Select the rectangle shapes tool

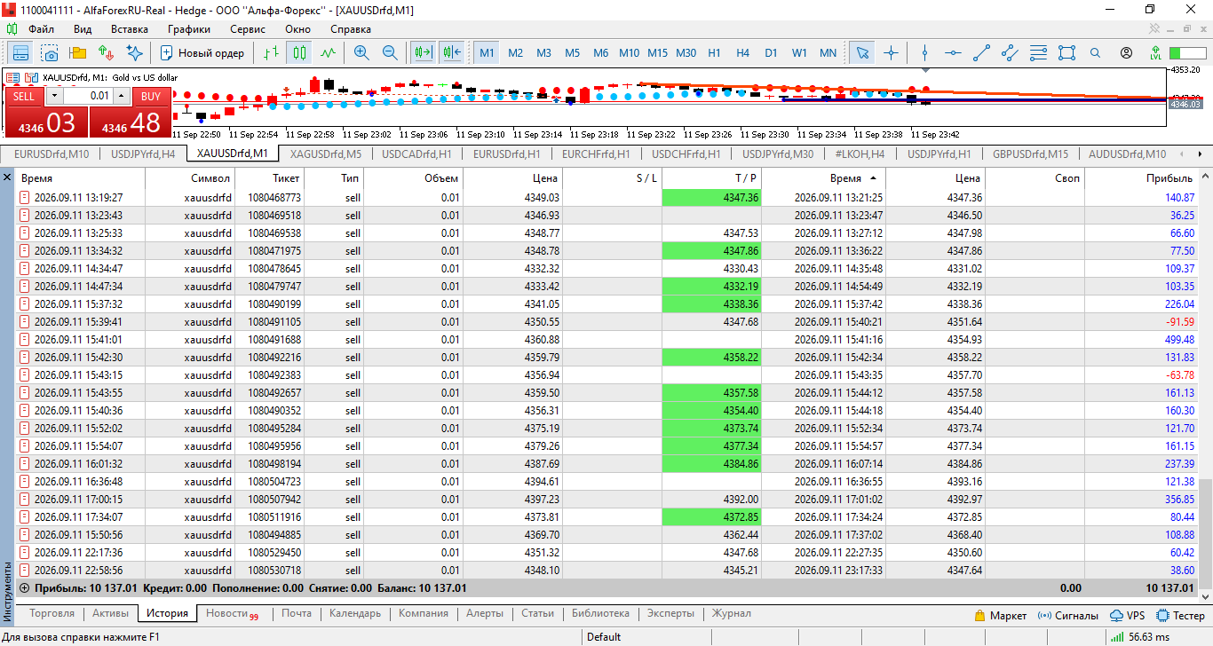[x=1066, y=52]
